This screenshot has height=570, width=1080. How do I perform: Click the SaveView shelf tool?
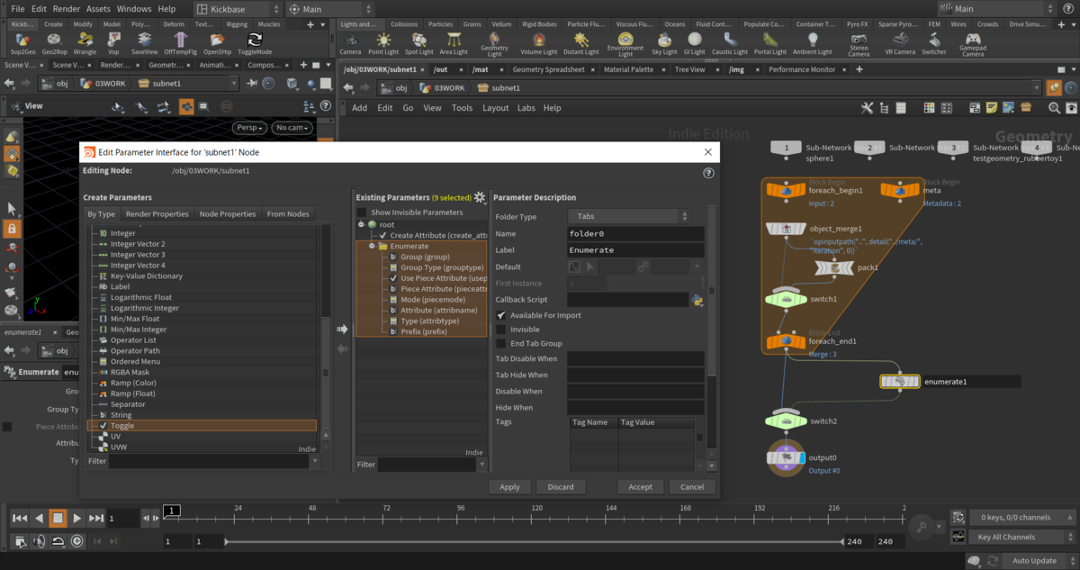pos(144,43)
